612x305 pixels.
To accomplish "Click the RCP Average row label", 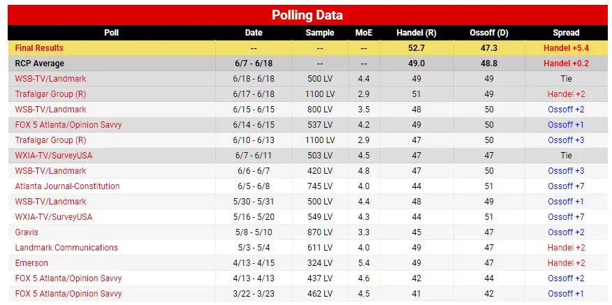I will (x=39, y=64).
